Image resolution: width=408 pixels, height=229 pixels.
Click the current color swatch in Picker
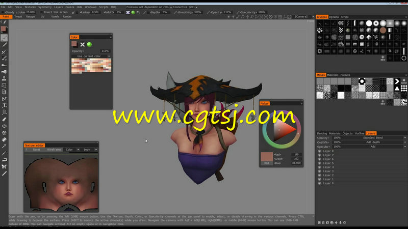[x=267, y=157]
